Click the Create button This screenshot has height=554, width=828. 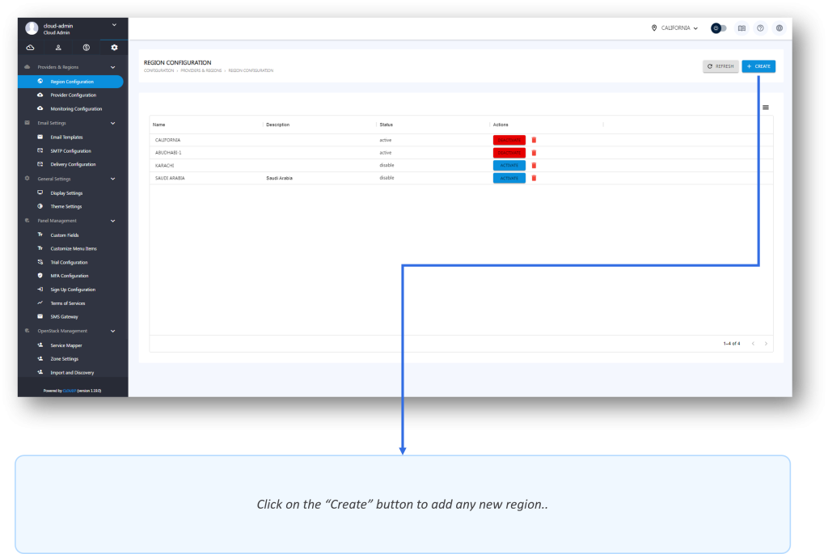pyautogui.click(x=758, y=66)
